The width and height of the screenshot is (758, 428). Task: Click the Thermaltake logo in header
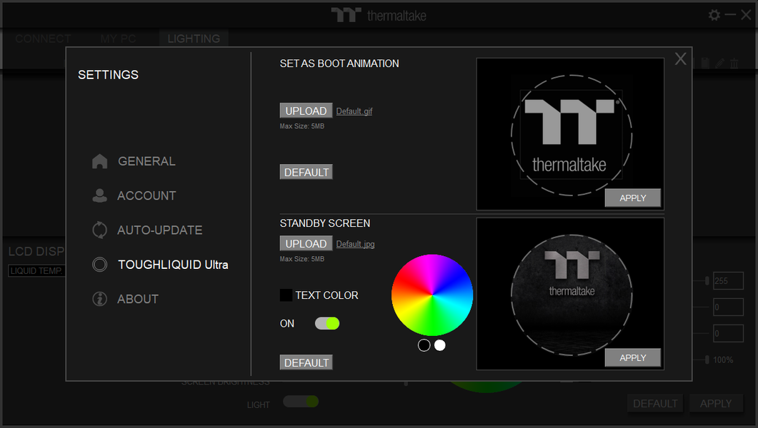(x=379, y=16)
